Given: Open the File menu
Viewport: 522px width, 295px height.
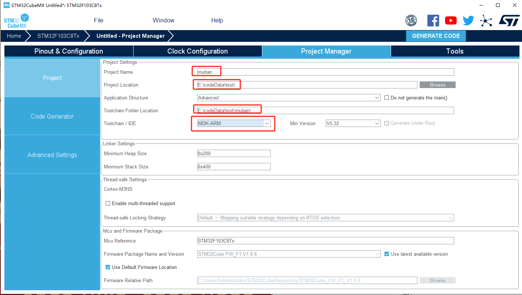Looking at the screenshot, I should click(x=99, y=20).
